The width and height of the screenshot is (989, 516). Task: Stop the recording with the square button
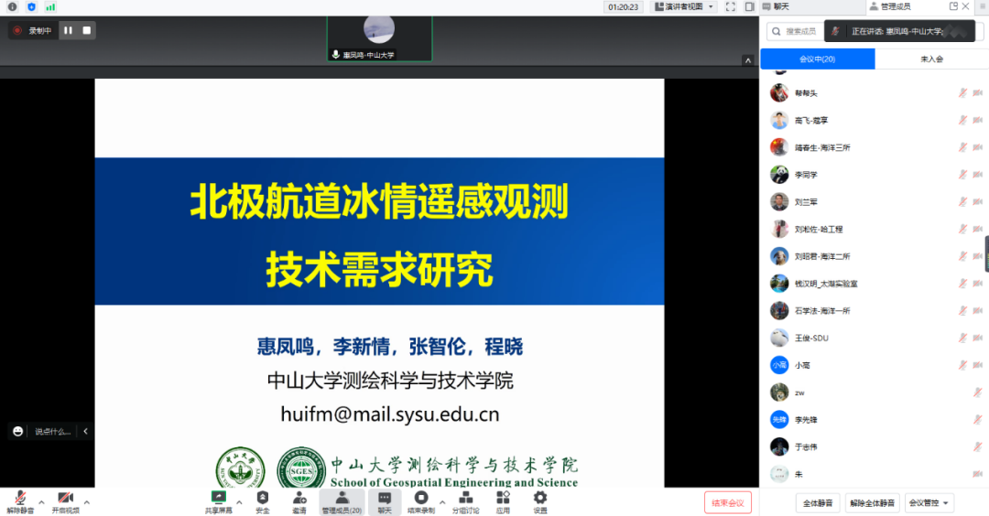87,30
